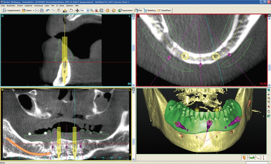271x164 pixels.
Task: Click the Bestellung button
Action: tap(150, 11)
